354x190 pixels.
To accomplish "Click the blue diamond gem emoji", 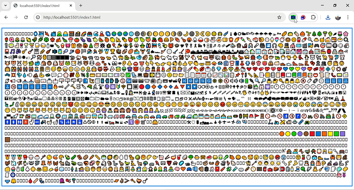I will pos(219,69).
